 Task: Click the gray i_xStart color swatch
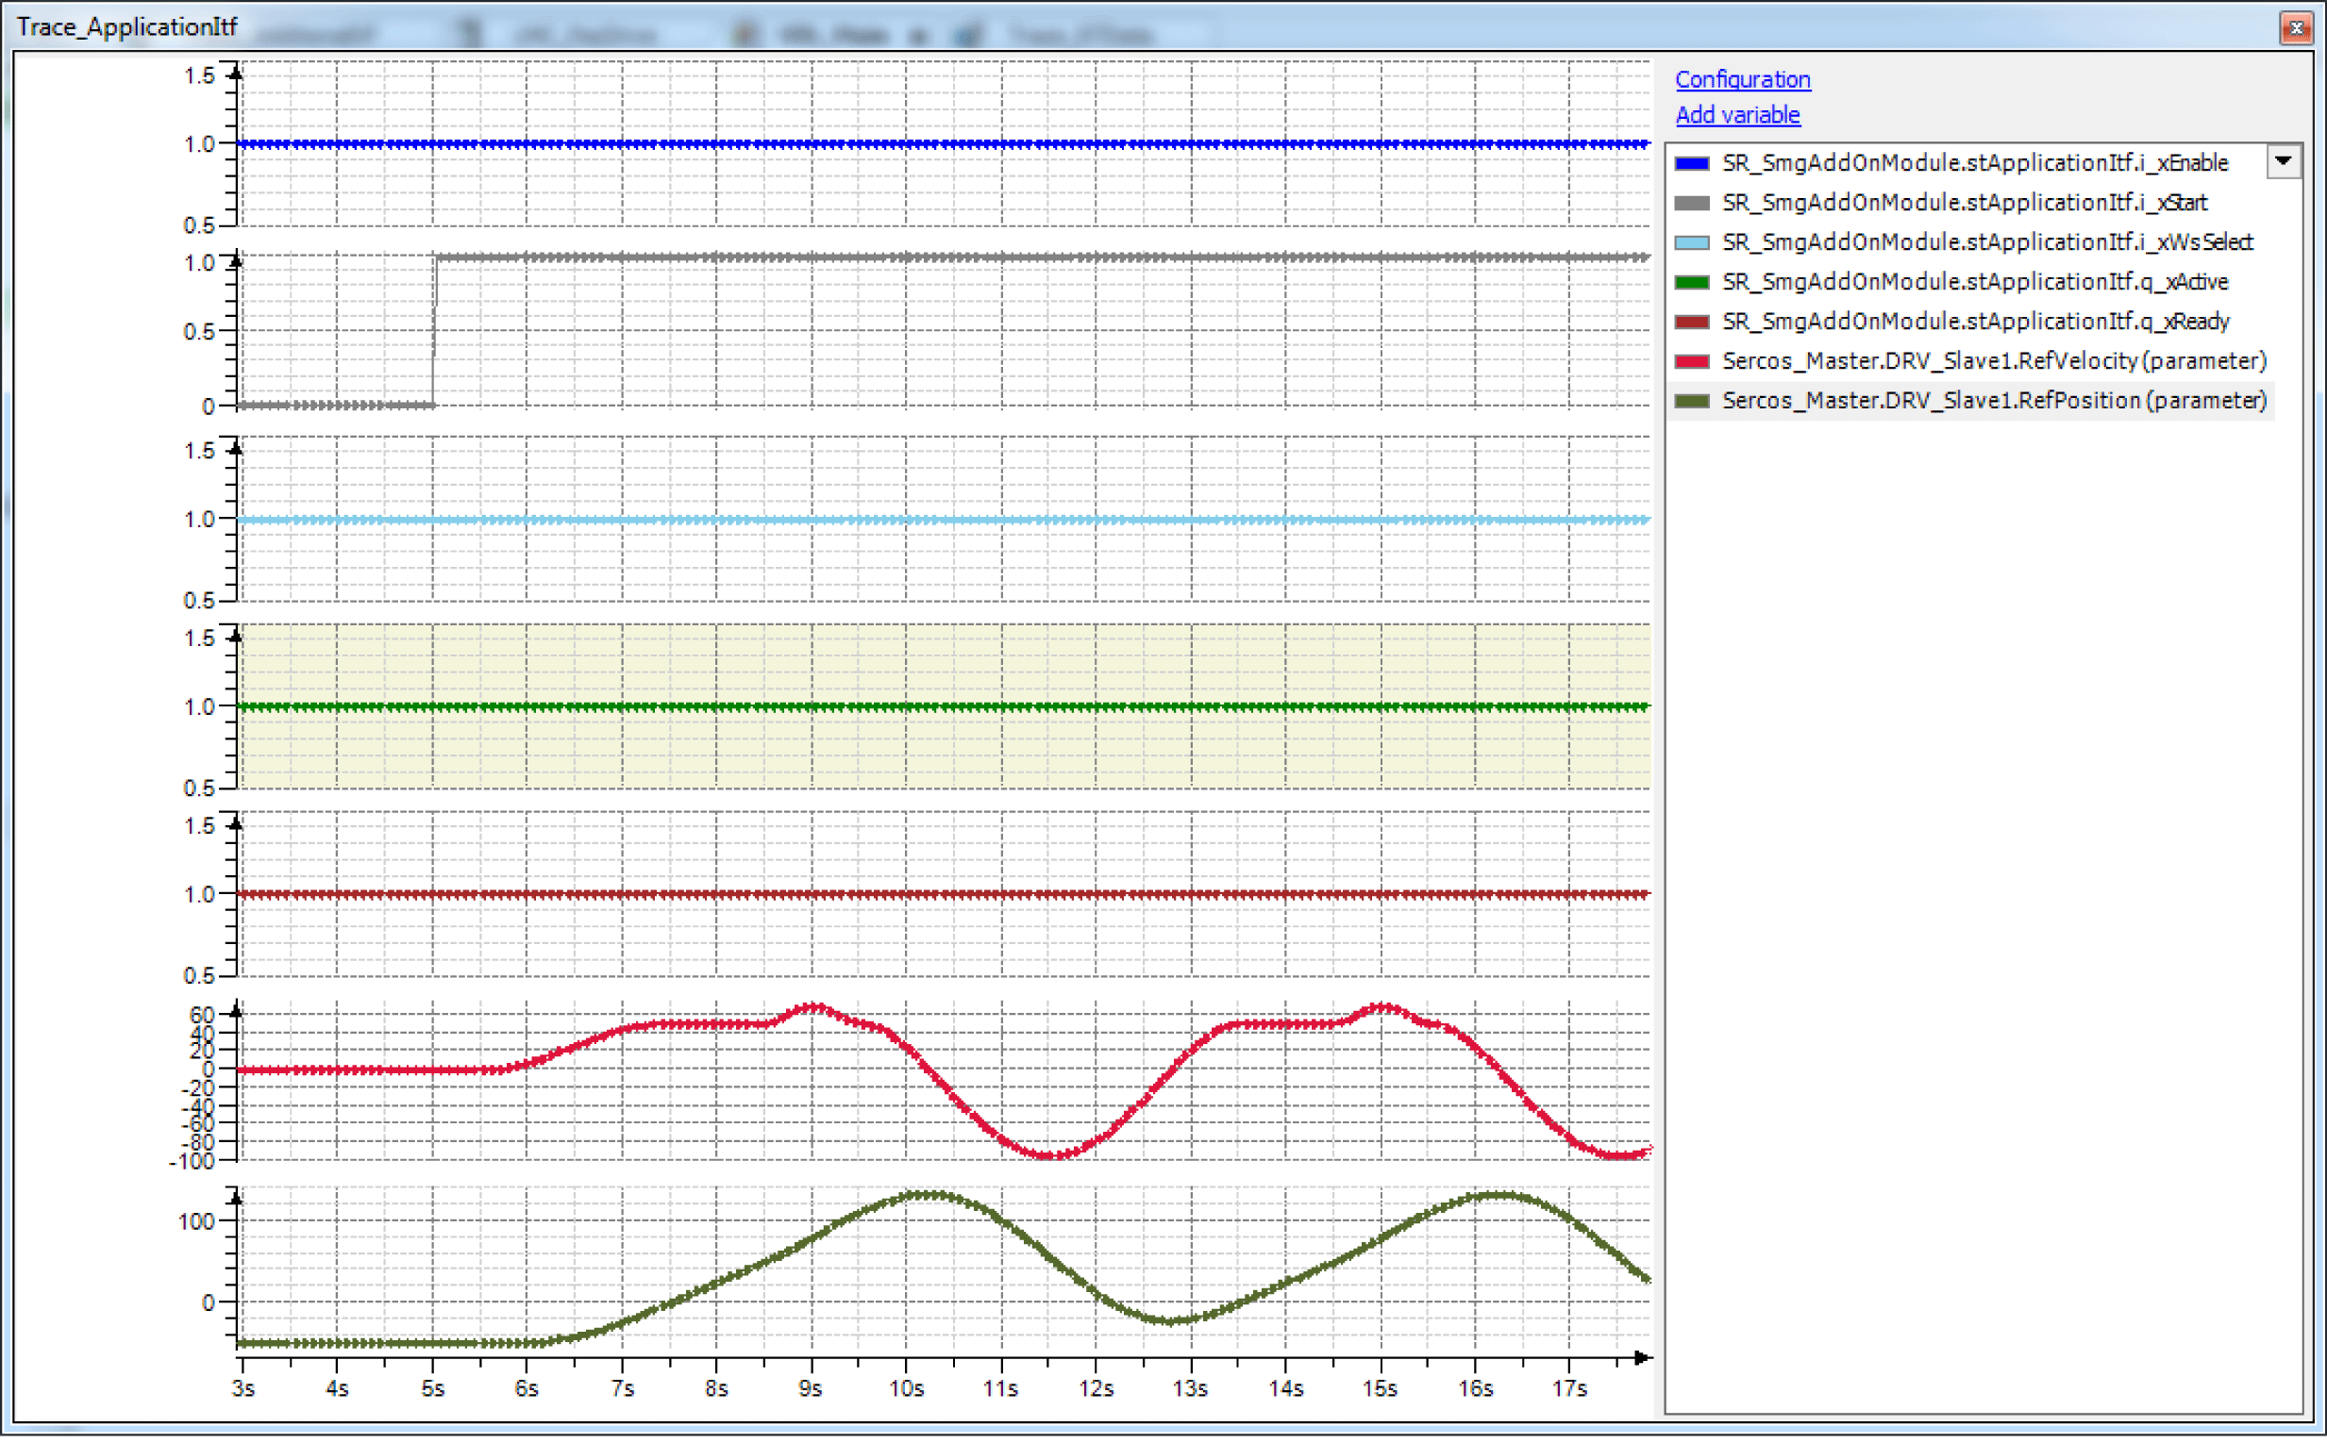click(x=1691, y=204)
